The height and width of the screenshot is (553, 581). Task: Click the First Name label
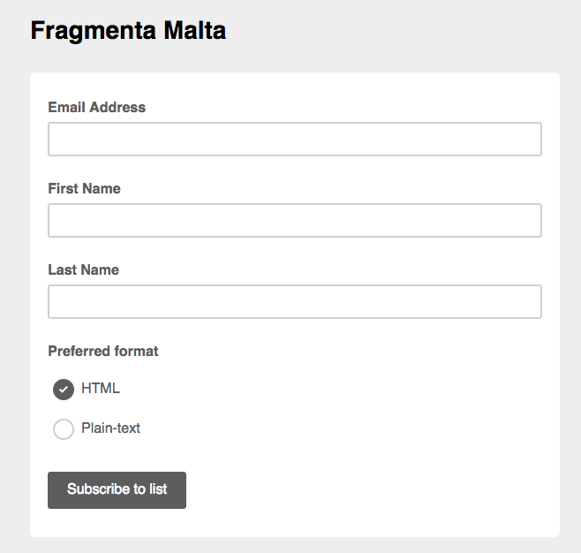click(84, 188)
